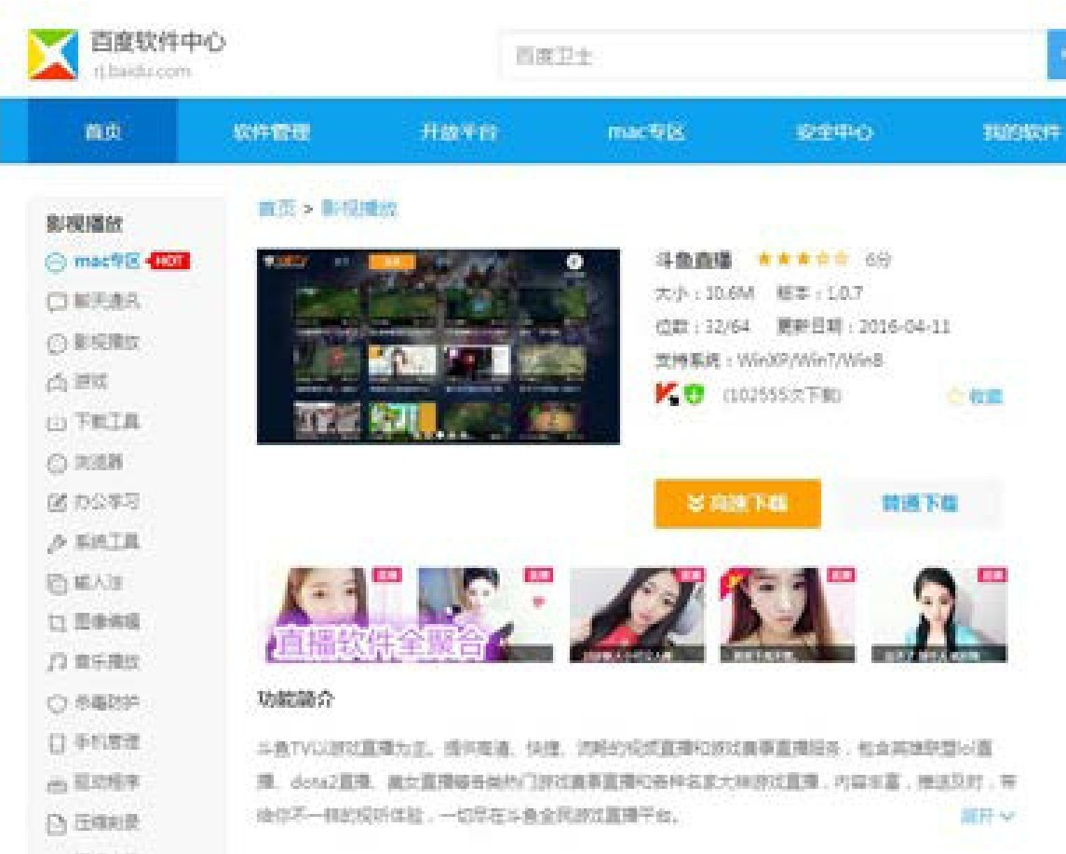Switch to the mac专区 navigation tab

(646, 131)
